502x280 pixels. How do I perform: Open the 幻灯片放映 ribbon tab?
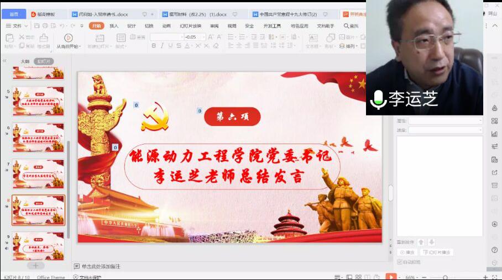tap(190, 26)
